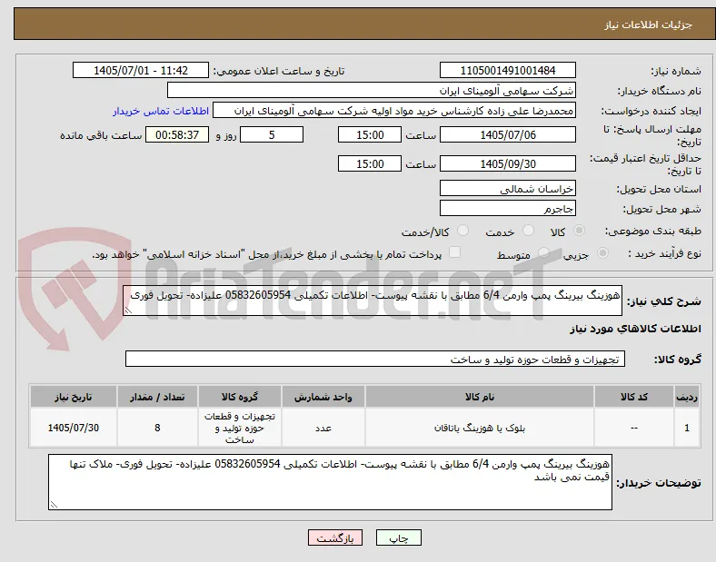
Task: Select the کالا/خدمت radio button
Action: (x=463, y=231)
